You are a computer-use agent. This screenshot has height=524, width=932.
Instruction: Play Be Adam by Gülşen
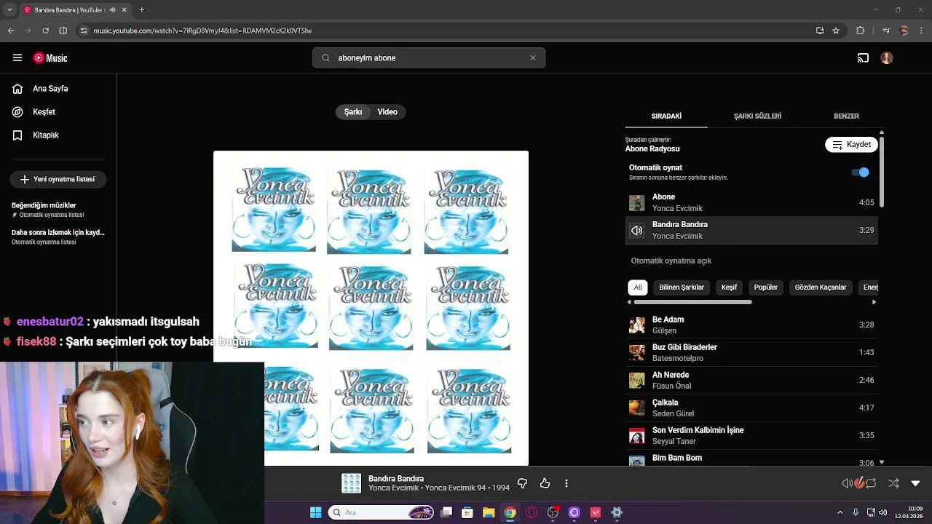point(751,325)
